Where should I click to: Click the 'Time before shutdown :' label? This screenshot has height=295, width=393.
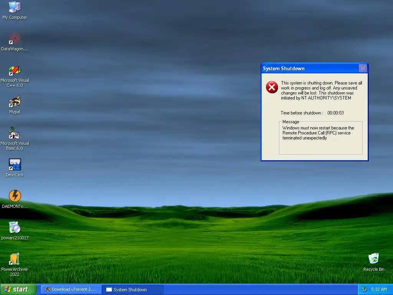[x=302, y=113]
